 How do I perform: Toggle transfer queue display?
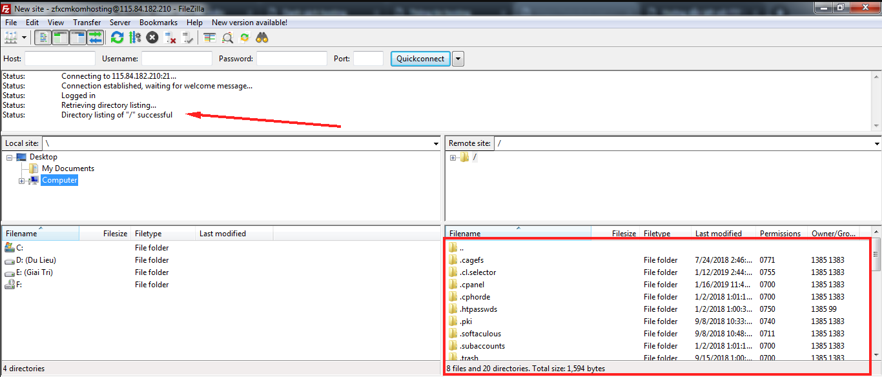[96, 37]
